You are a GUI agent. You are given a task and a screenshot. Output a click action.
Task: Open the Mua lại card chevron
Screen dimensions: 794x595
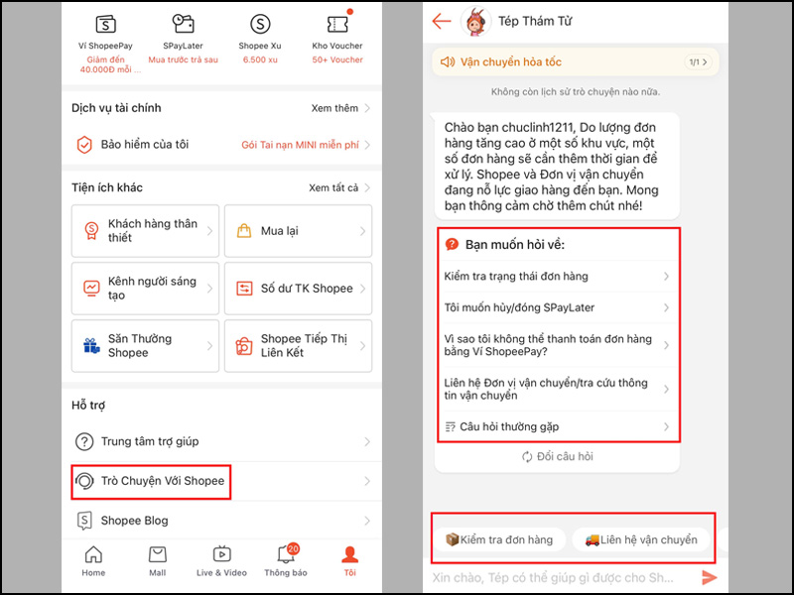[362, 231]
